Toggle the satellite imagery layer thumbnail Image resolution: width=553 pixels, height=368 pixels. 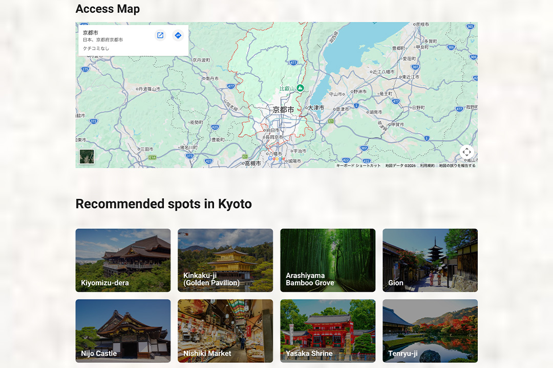tap(87, 156)
